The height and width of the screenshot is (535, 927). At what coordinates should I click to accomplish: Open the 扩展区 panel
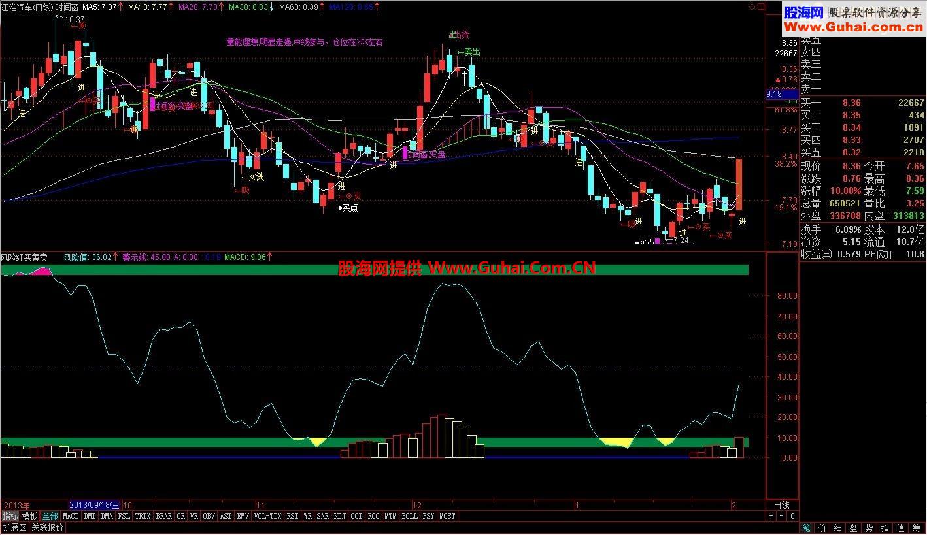tap(14, 528)
